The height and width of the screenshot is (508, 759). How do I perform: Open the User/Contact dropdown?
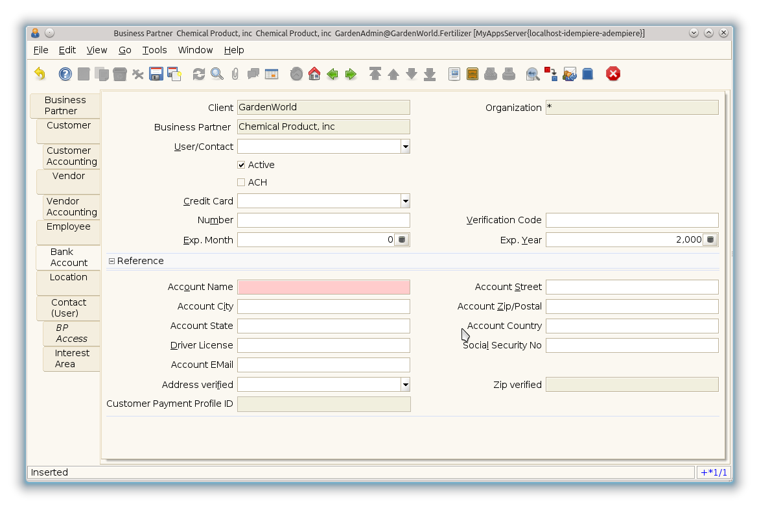[405, 147]
